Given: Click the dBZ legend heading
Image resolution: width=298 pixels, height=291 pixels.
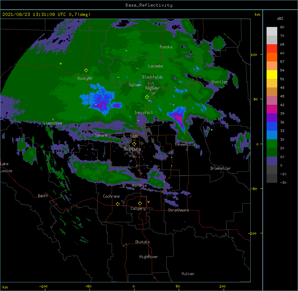Looking at the screenshot, I should (x=280, y=18).
